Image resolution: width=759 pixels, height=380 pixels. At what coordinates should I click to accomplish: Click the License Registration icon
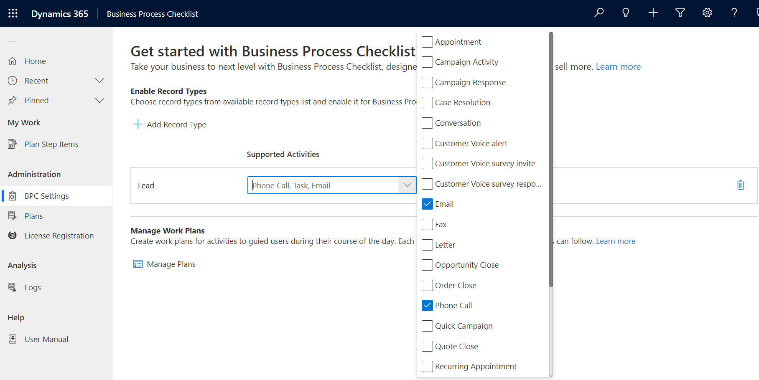pos(13,236)
